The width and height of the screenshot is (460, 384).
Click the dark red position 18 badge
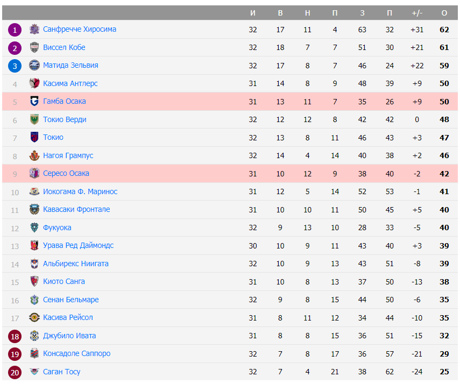click(x=15, y=336)
